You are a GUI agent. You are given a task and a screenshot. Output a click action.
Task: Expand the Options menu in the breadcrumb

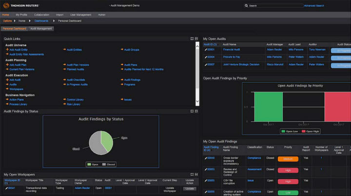[7, 21]
